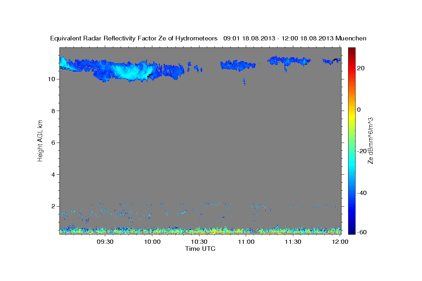
Task: Click the 'Time UTC' axis label
Action: tap(200, 249)
